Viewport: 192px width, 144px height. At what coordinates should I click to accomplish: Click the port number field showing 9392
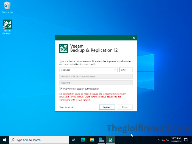click(x=126, y=69)
